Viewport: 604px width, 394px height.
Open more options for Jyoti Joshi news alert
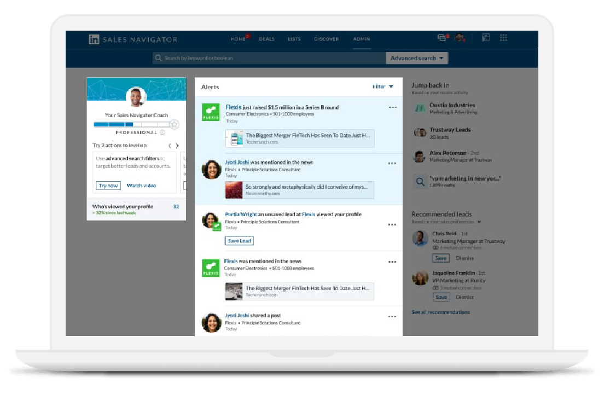click(392, 163)
